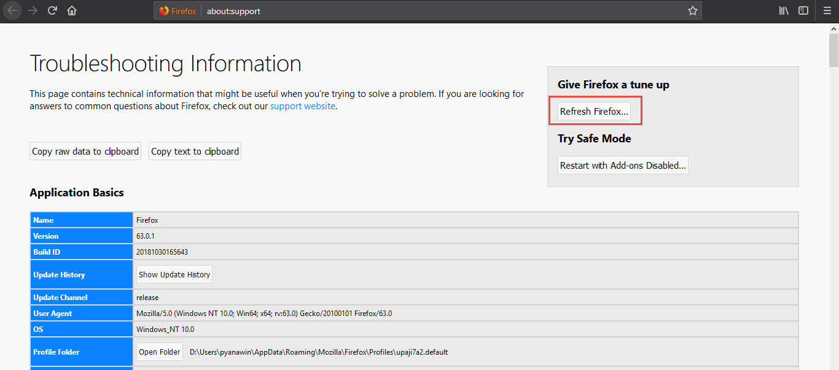Select the Build ID value 20181030165643
The width and height of the screenshot is (839, 370).
[162, 252]
